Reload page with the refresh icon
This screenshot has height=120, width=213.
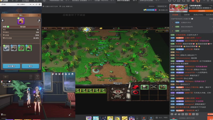[17, 1]
